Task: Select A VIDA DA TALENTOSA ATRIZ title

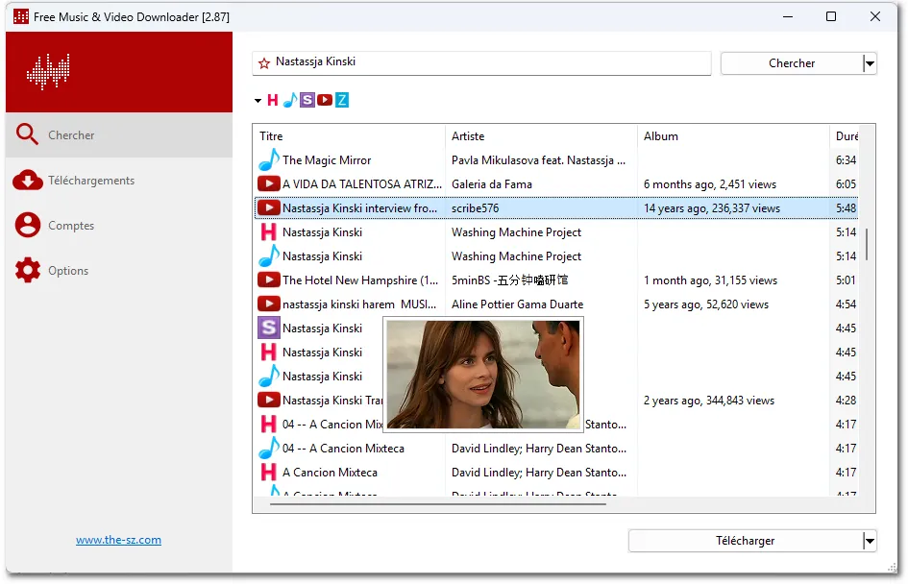Action: click(362, 184)
